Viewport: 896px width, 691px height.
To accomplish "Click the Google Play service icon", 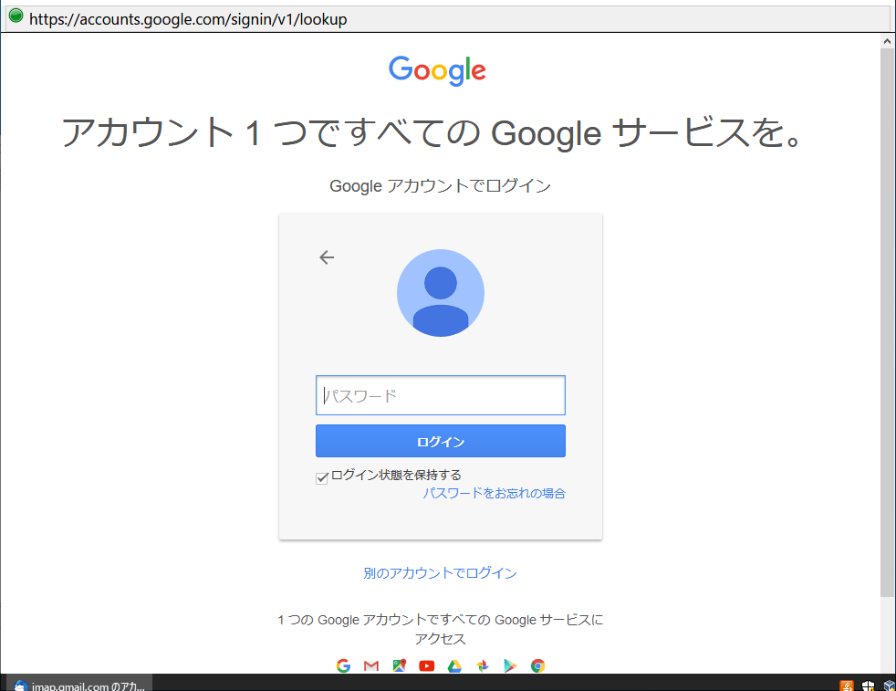I will coord(510,665).
